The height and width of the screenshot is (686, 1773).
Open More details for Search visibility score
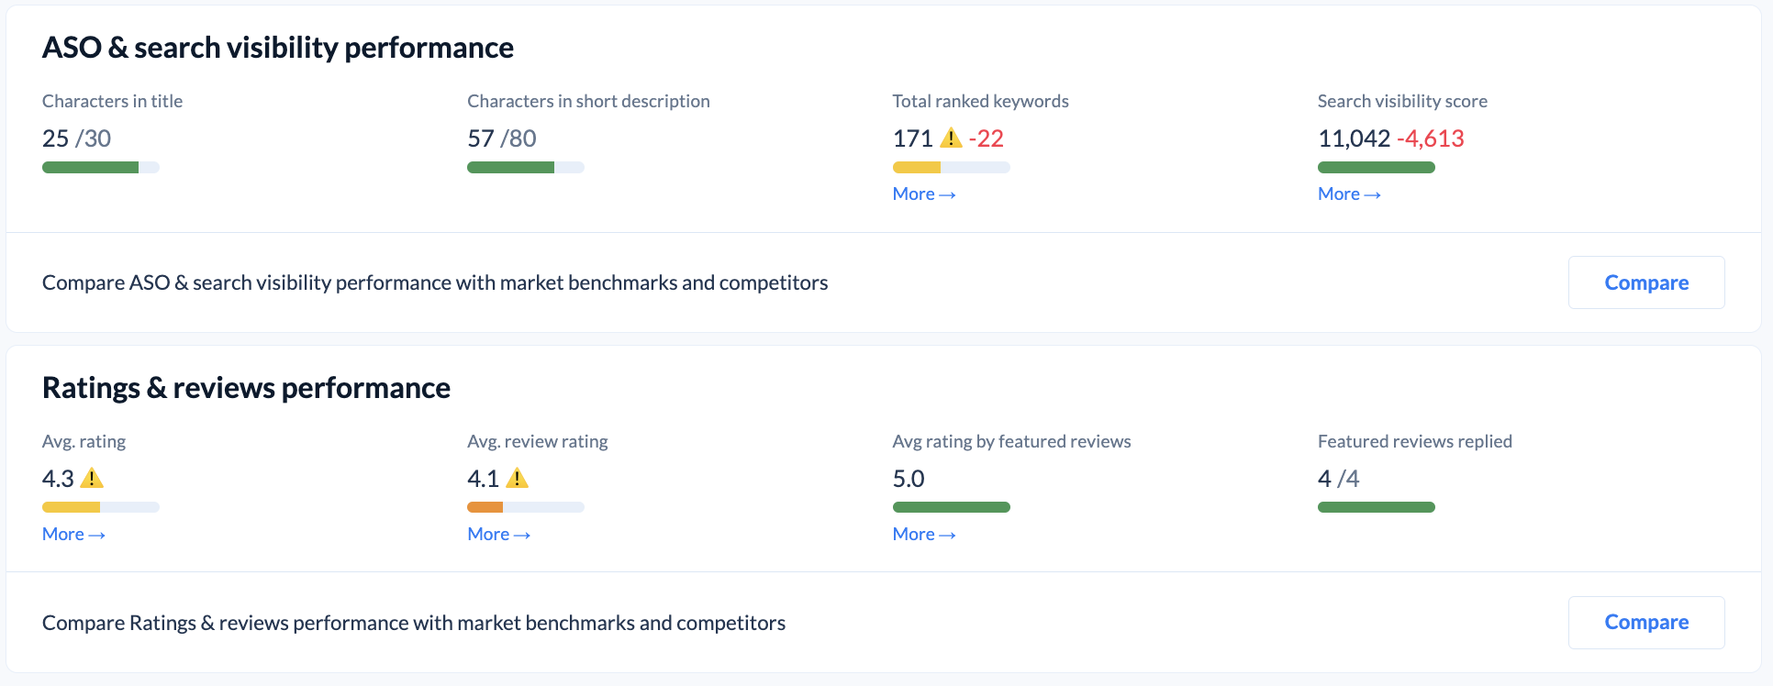(x=1340, y=194)
